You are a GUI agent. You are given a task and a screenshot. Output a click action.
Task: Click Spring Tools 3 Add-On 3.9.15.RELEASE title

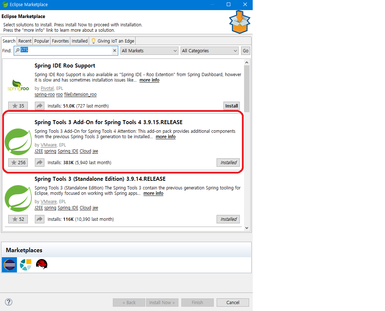coord(109,122)
